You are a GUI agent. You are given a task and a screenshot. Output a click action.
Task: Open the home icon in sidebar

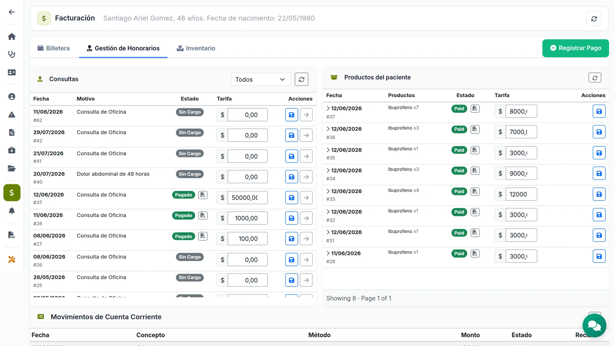click(x=12, y=37)
